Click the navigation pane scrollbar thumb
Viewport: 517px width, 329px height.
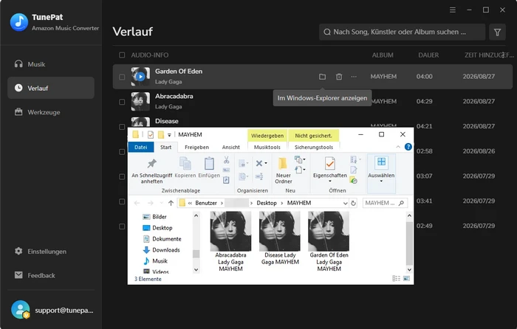(x=196, y=254)
